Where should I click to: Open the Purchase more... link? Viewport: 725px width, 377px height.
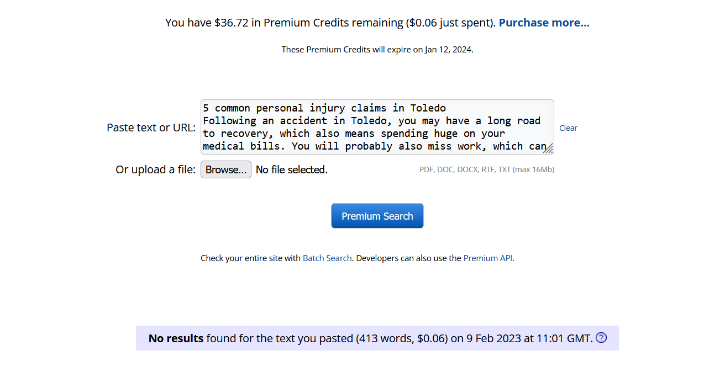tap(544, 23)
